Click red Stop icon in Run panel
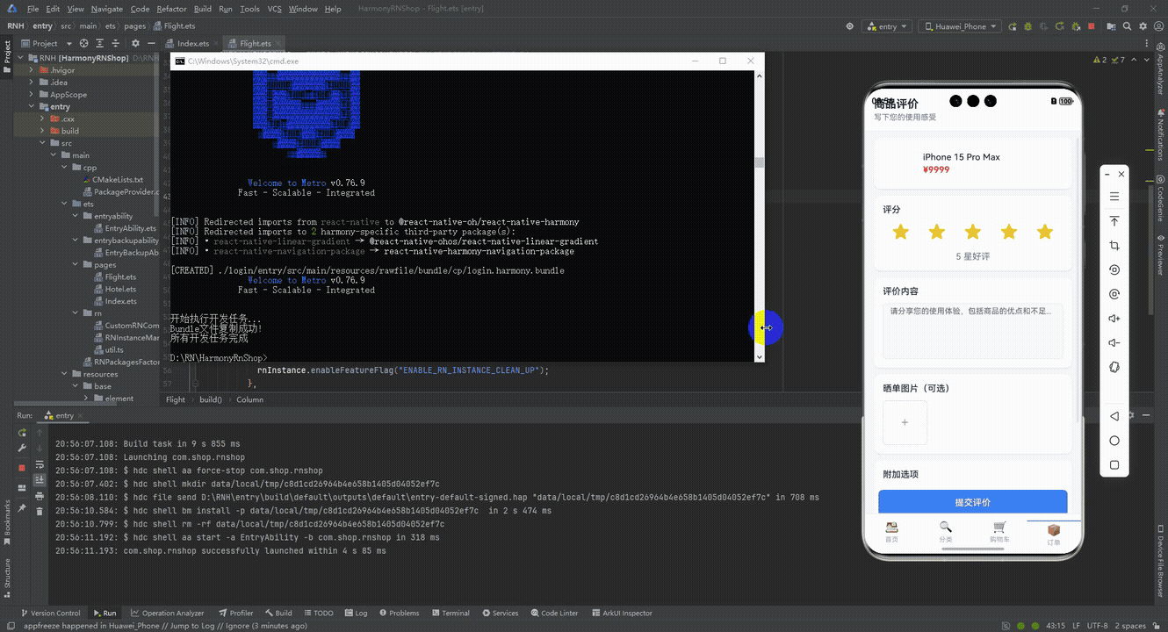This screenshot has width=1168, height=632. coord(22,468)
